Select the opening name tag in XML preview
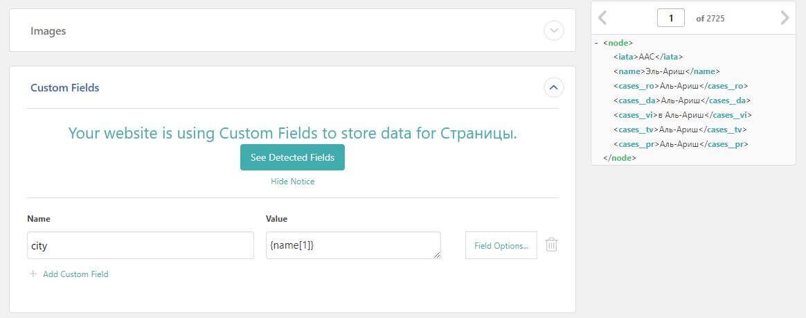Viewport: 806px width, 318px height. point(629,71)
